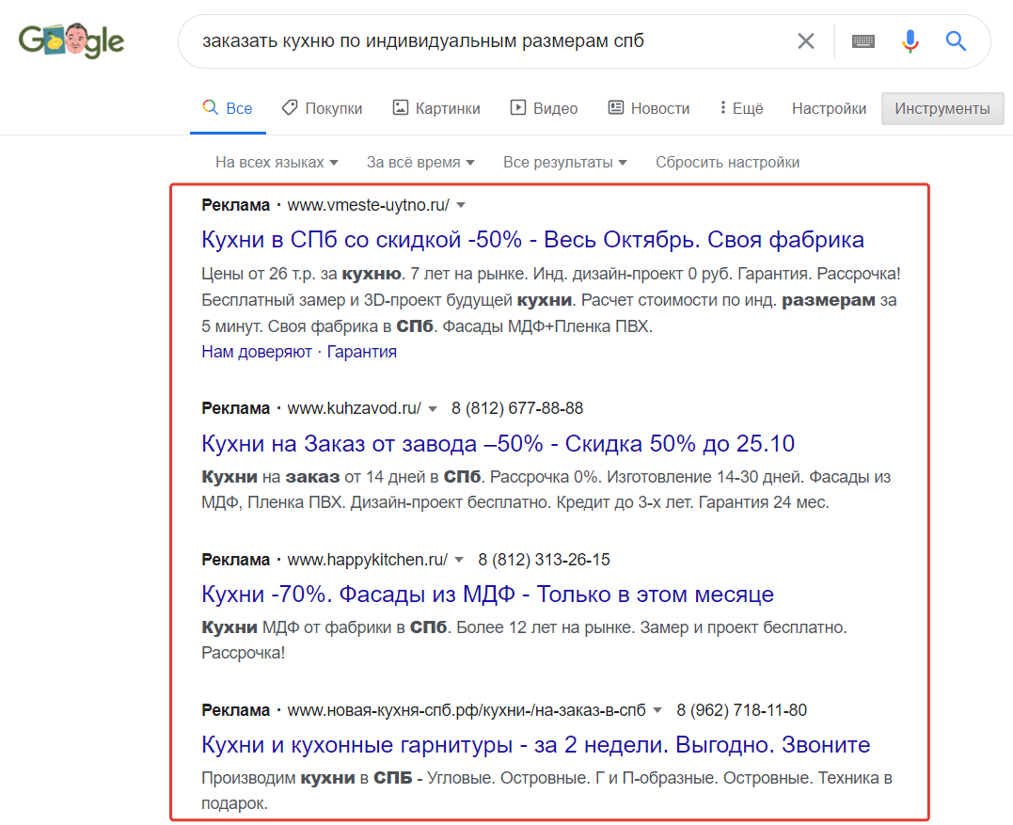The image size is (1013, 825).
Task: Toggle the Инструменты tools button
Action: point(942,108)
